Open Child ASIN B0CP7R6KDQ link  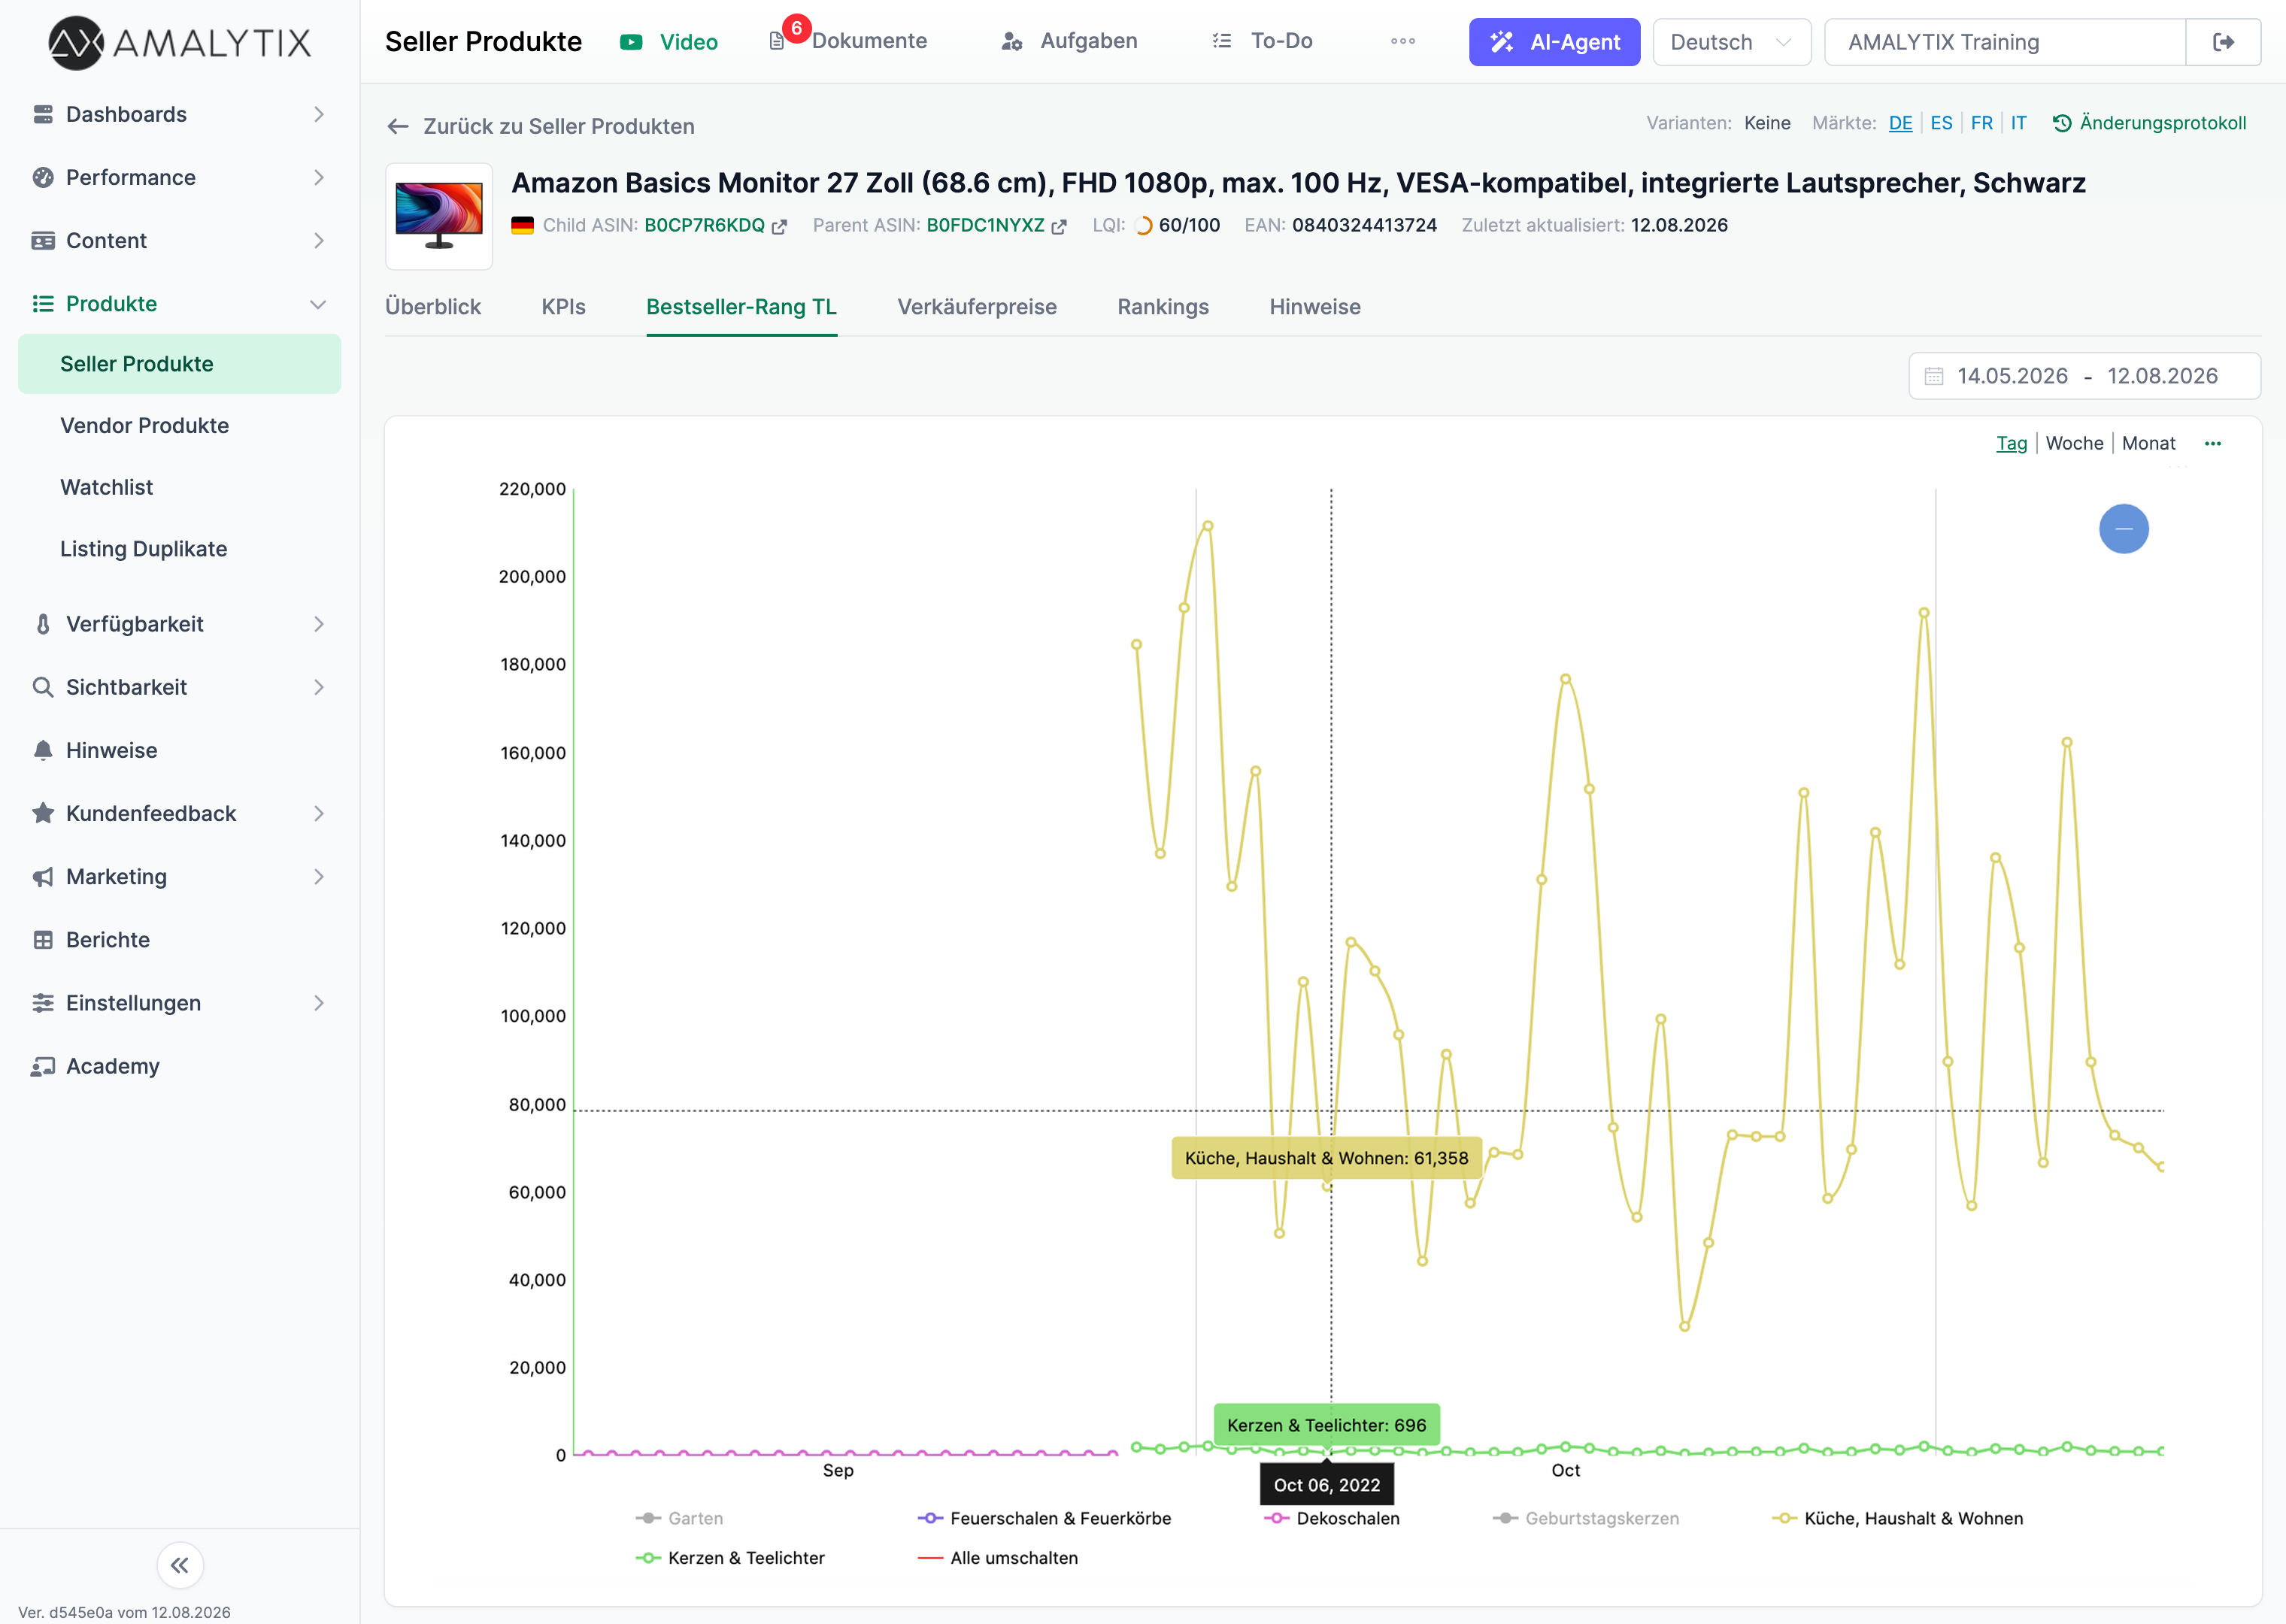[x=704, y=226]
